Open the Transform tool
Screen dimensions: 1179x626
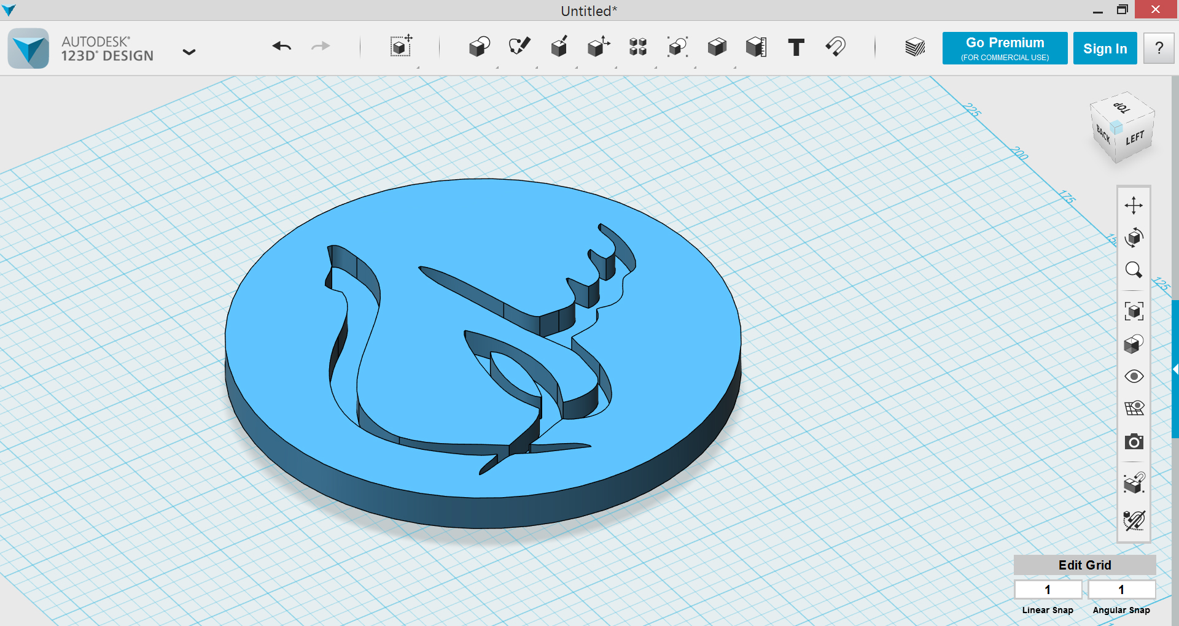point(402,47)
